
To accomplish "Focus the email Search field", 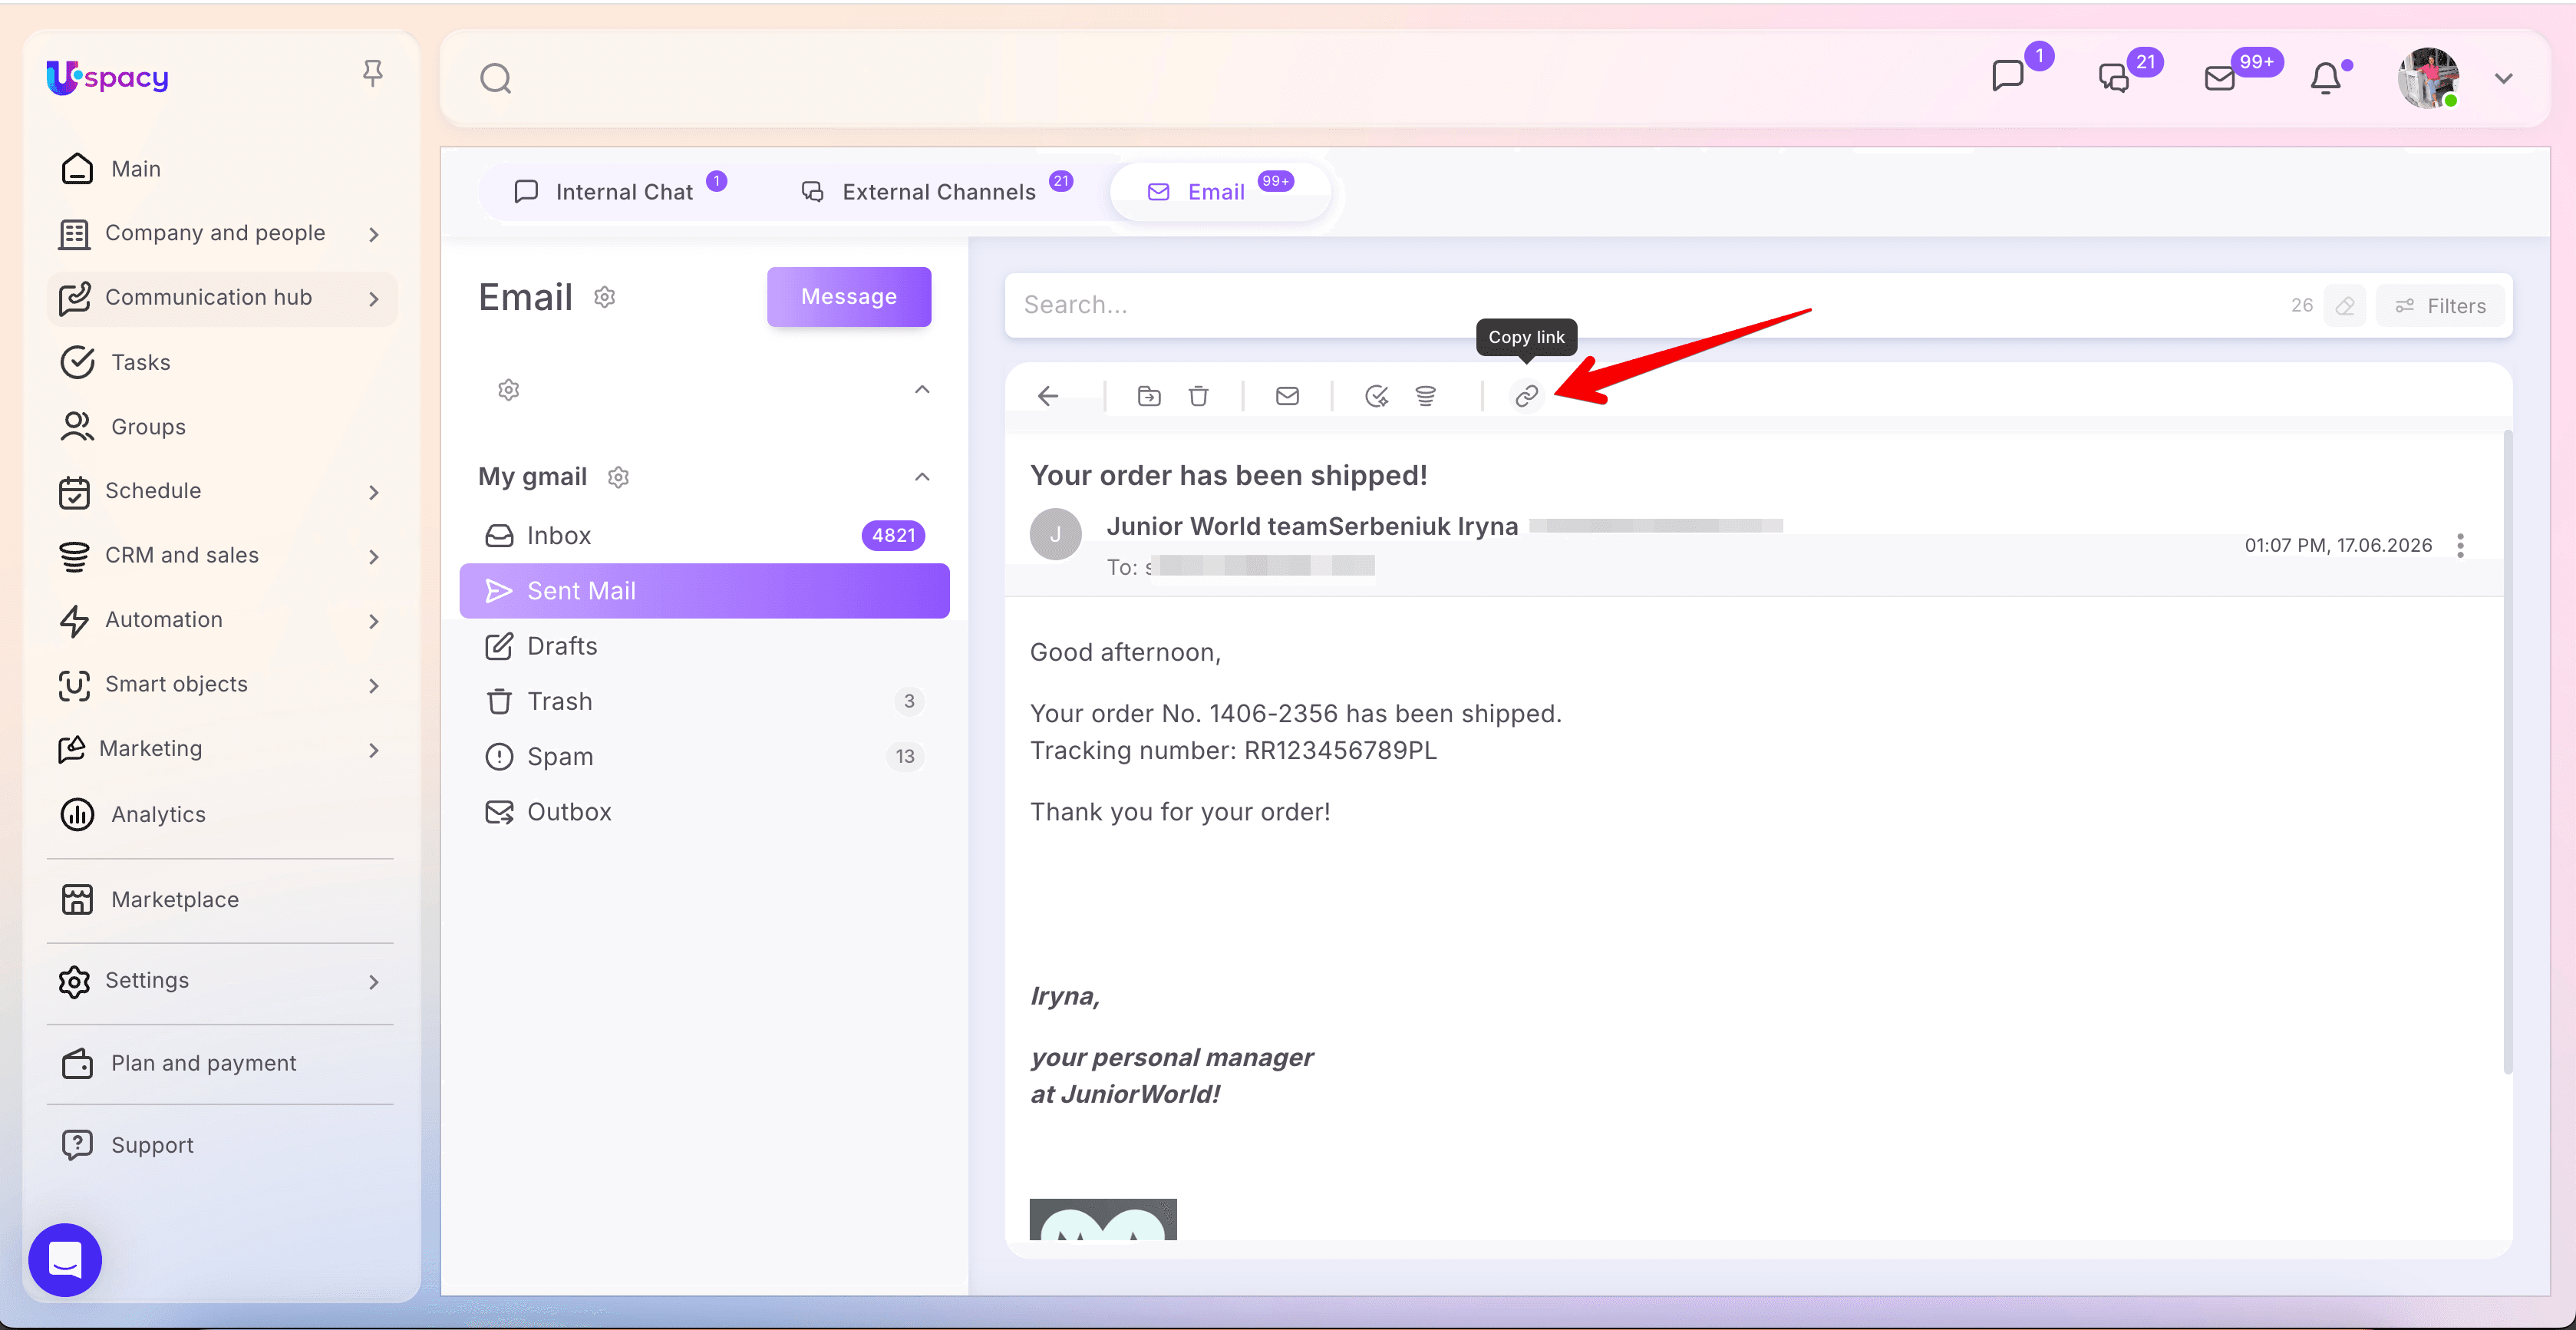I will [x=1640, y=305].
